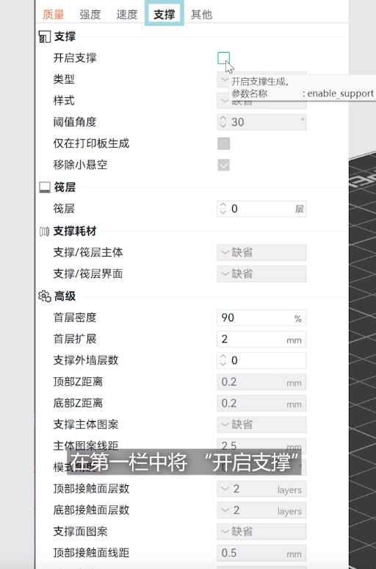Switch to the 速度 tab
The height and width of the screenshot is (569, 376).
tap(127, 15)
